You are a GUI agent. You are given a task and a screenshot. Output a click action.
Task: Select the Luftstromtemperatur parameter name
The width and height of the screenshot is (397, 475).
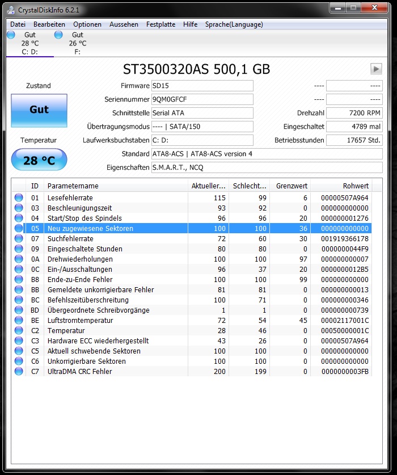pos(80,321)
